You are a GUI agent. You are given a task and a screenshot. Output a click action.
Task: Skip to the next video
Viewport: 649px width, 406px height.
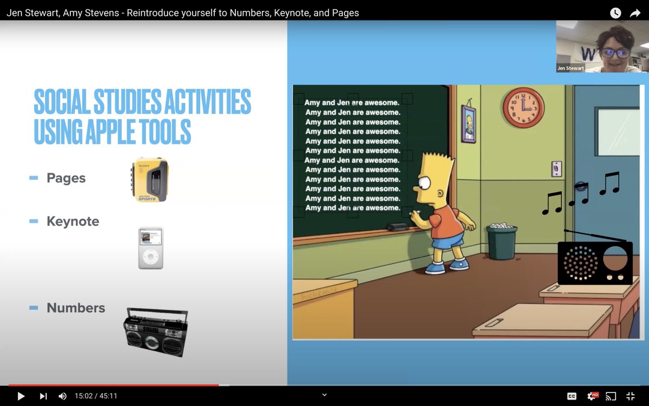pyautogui.click(x=43, y=396)
